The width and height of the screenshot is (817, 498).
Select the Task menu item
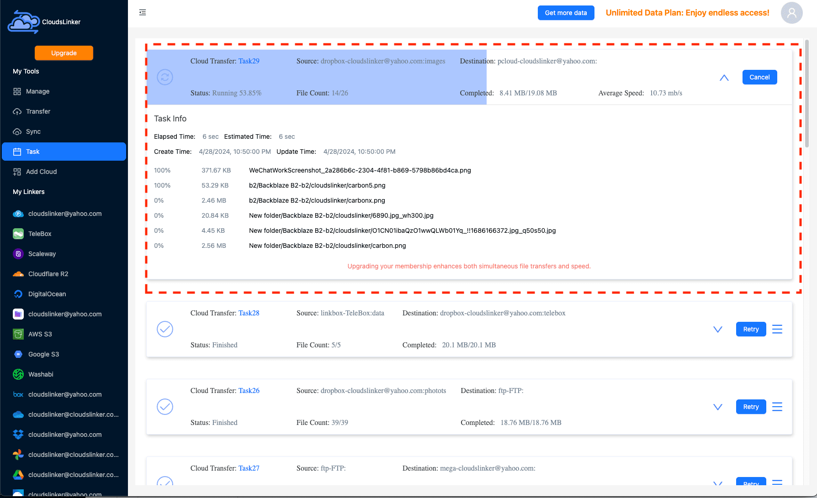coord(64,152)
